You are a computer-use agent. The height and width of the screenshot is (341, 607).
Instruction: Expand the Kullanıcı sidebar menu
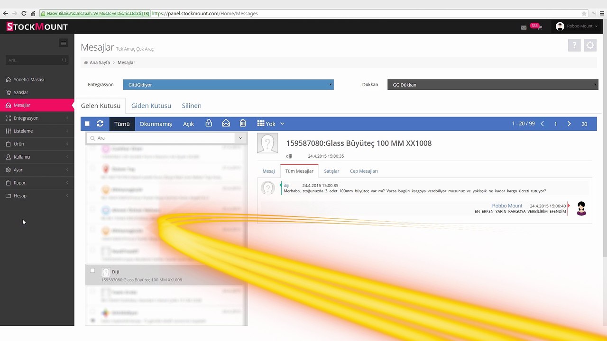tap(37, 157)
